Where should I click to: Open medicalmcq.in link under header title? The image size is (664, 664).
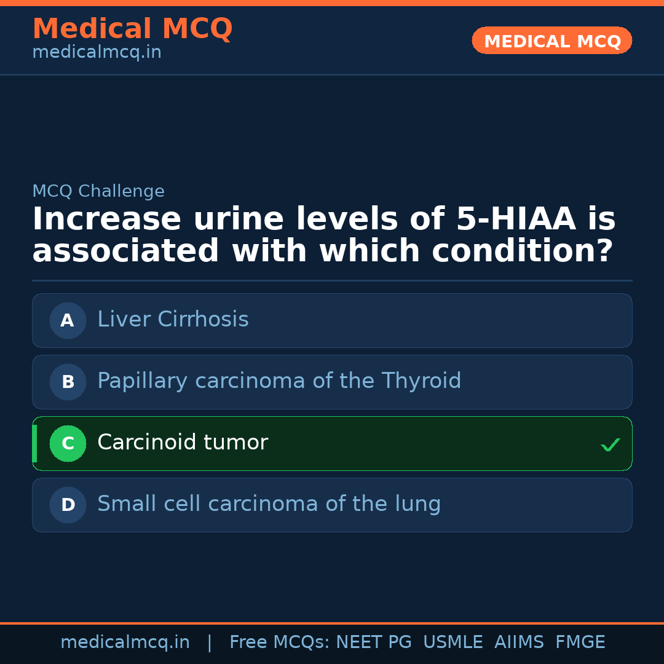(x=97, y=53)
